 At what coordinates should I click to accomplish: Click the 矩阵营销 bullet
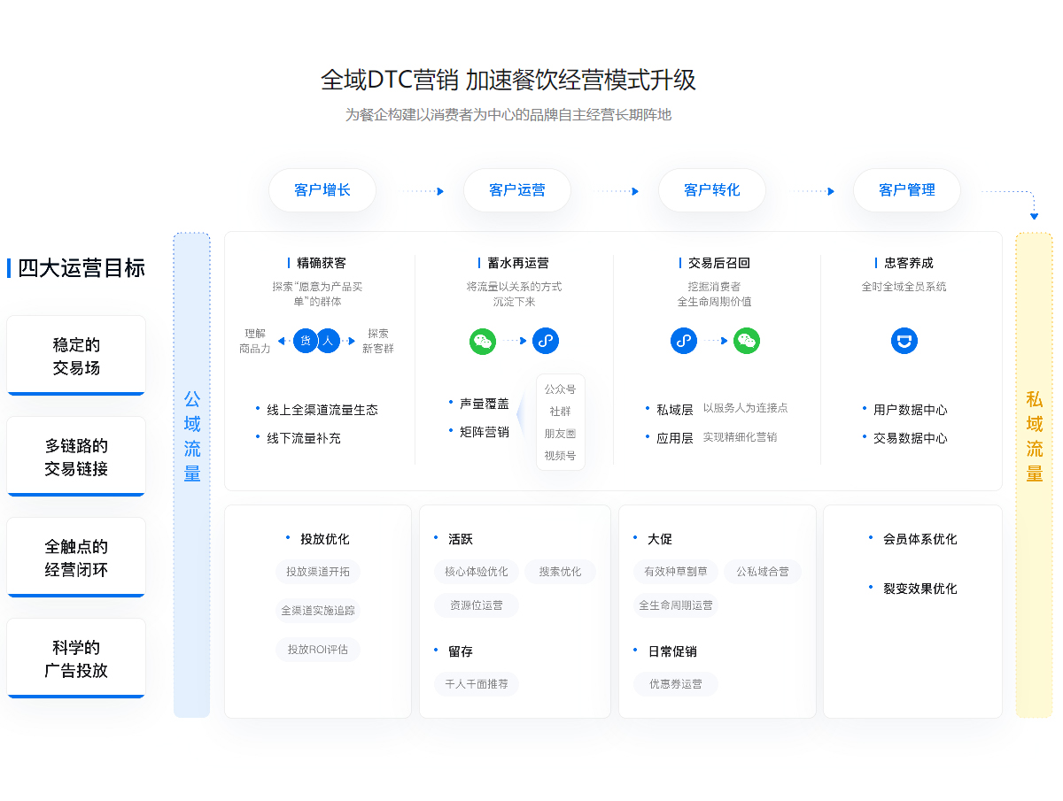pos(485,432)
